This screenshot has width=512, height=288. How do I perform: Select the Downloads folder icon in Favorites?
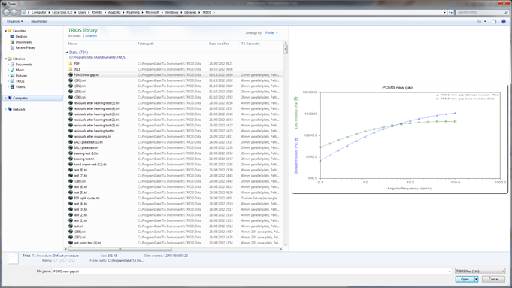point(13,42)
